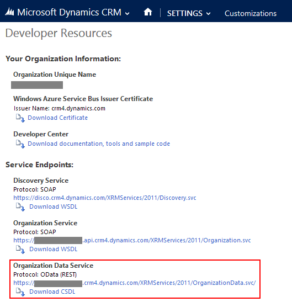Click the Organization Unique Name label
The height and width of the screenshot is (302, 292).
click(55, 75)
